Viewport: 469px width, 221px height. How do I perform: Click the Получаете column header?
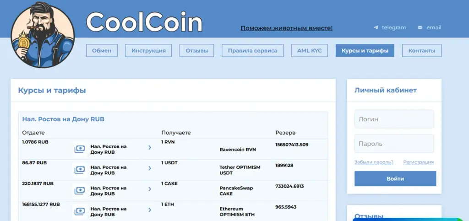point(176,133)
